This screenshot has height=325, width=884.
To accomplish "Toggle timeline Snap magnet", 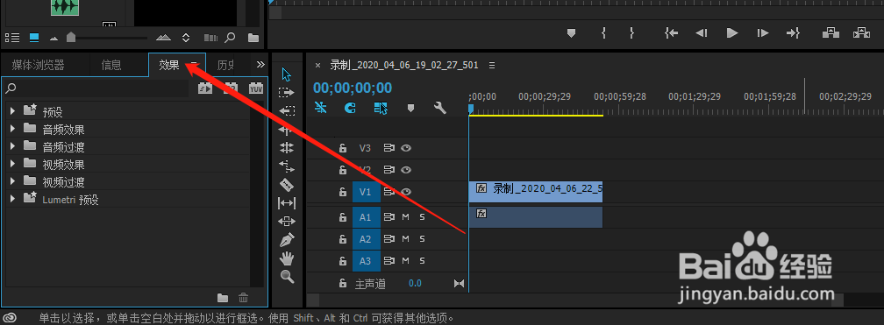I will (x=350, y=108).
